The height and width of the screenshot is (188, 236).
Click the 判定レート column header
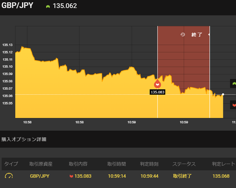pos(224,164)
